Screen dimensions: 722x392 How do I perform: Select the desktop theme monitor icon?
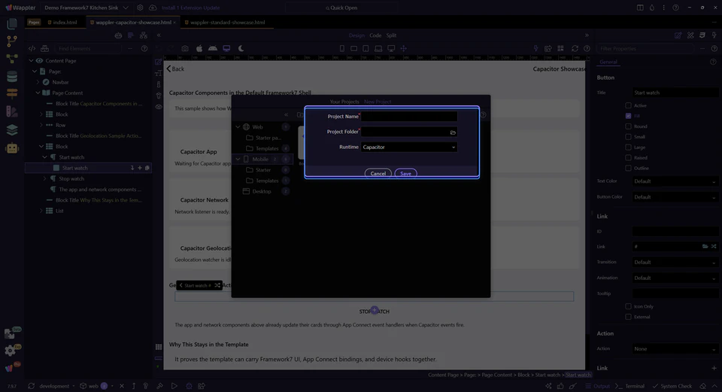pos(226,48)
